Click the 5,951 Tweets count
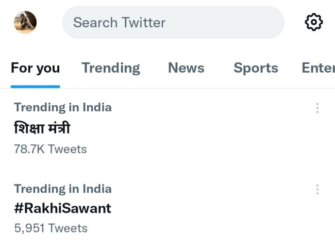 51,228
